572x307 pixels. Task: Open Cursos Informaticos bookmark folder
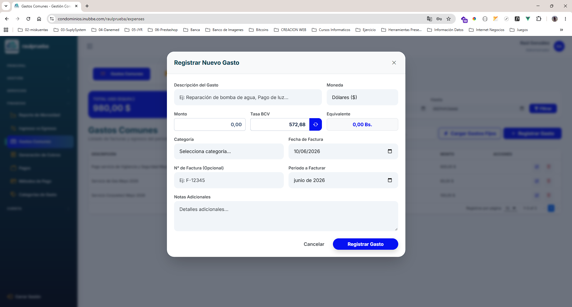click(331, 30)
